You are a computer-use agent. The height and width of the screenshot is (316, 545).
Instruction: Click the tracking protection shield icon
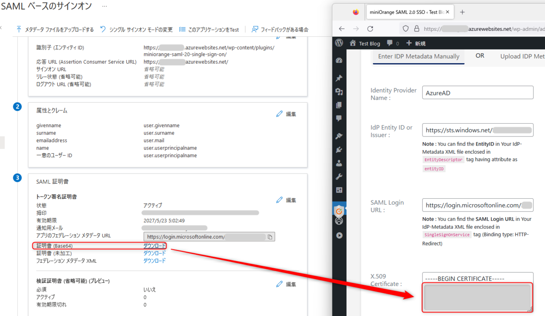[406, 29]
